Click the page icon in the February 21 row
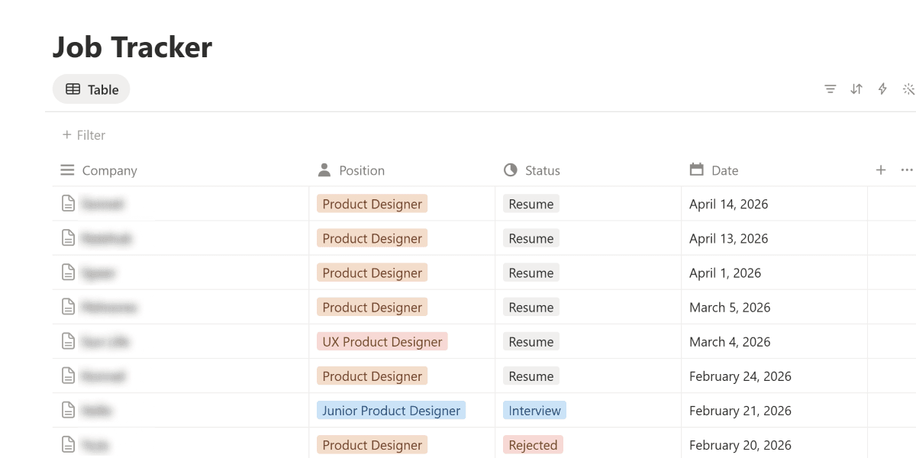 [69, 411]
